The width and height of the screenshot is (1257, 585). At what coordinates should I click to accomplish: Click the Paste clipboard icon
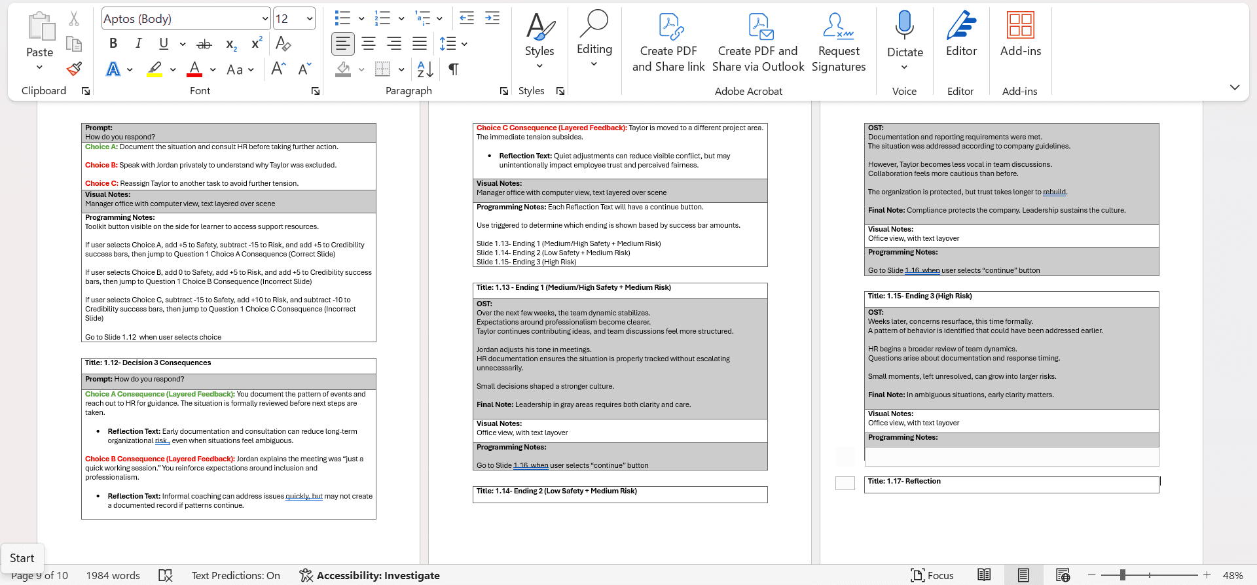pos(41,27)
